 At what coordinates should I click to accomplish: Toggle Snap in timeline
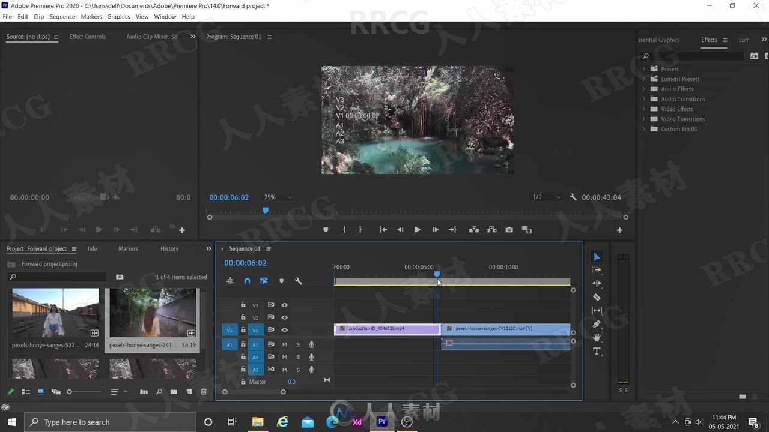pyautogui.click(x=247, y=281)
